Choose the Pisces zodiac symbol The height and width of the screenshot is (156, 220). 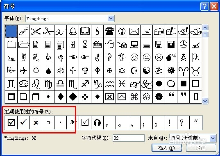point(122,84)
